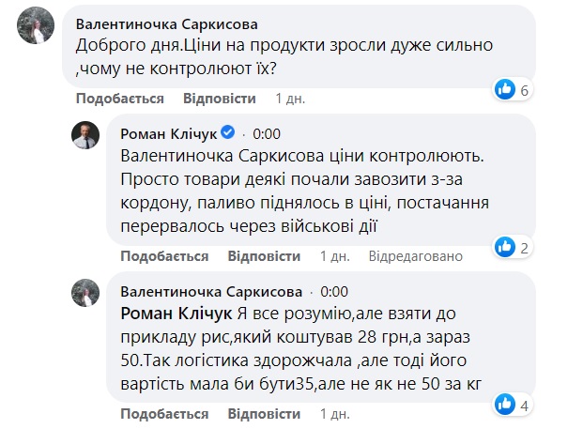This screenshot has height=429, width=583.
Task: Click the 0:00 timestamp beside Роман Клічук
Action: (267, 133)
